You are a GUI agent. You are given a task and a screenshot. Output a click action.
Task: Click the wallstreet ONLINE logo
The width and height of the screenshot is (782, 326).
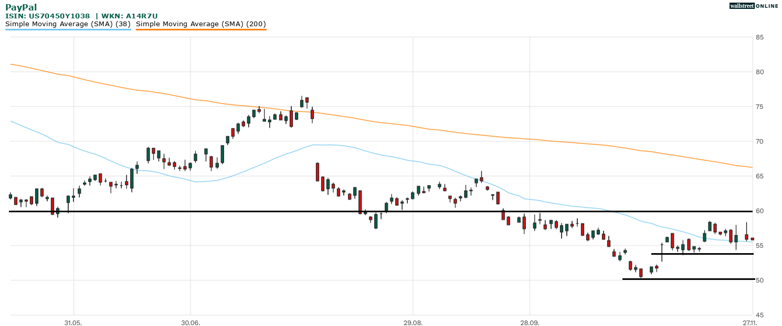click(754, 6)
